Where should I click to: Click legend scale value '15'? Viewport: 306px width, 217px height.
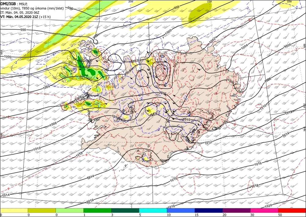click(196, 215)
